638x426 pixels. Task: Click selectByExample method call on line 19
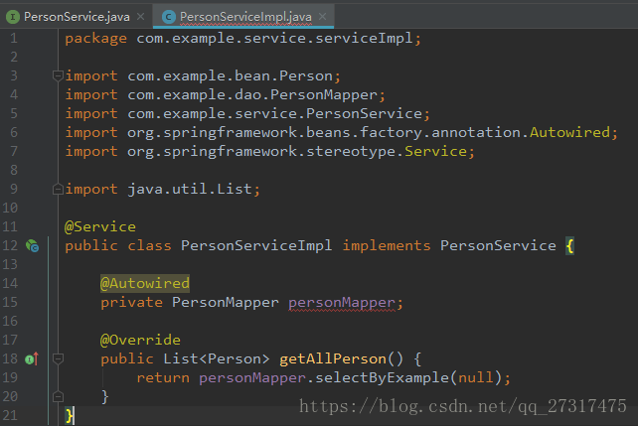coord(382,377)
